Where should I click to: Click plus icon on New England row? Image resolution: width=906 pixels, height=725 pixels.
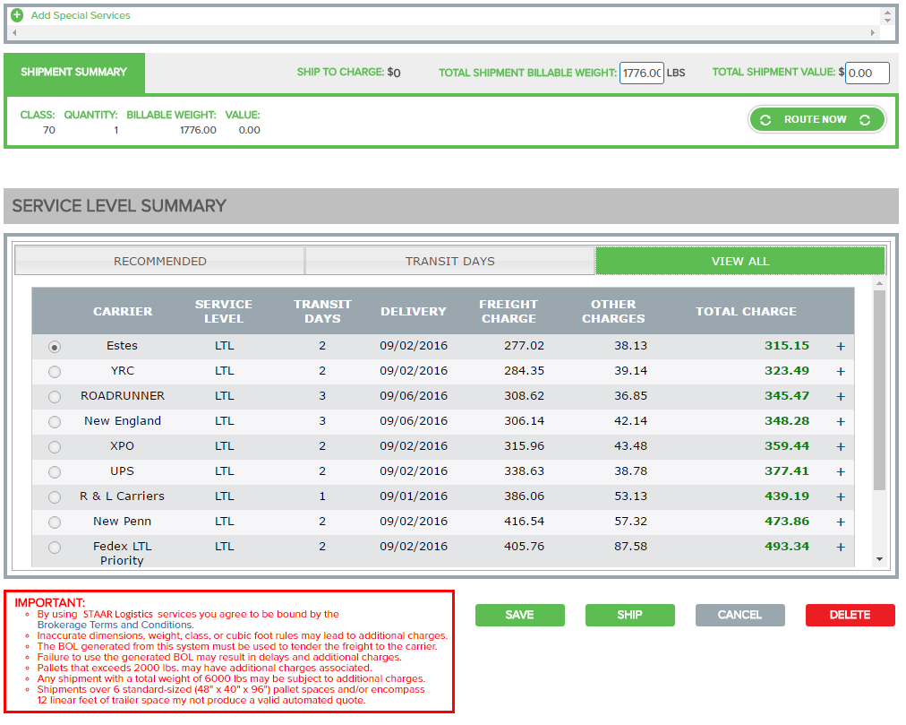841,421
